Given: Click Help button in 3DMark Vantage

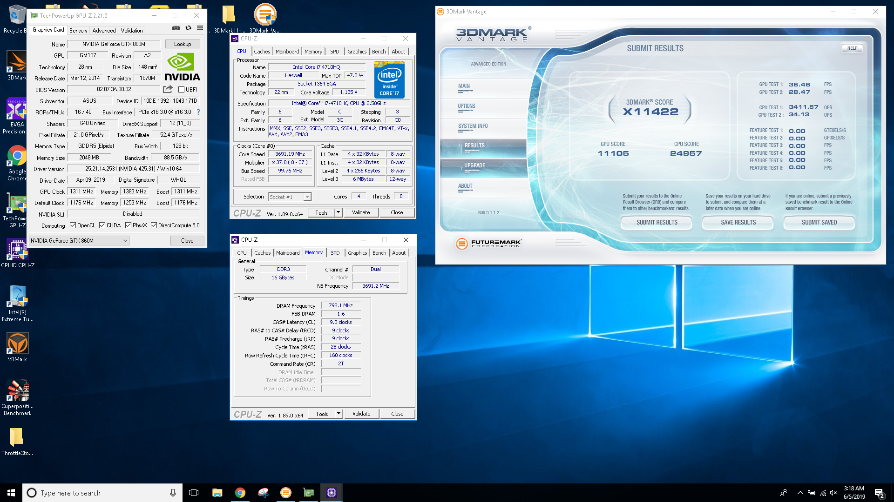Looking at the screenshot, I should [x=852, y=48].
